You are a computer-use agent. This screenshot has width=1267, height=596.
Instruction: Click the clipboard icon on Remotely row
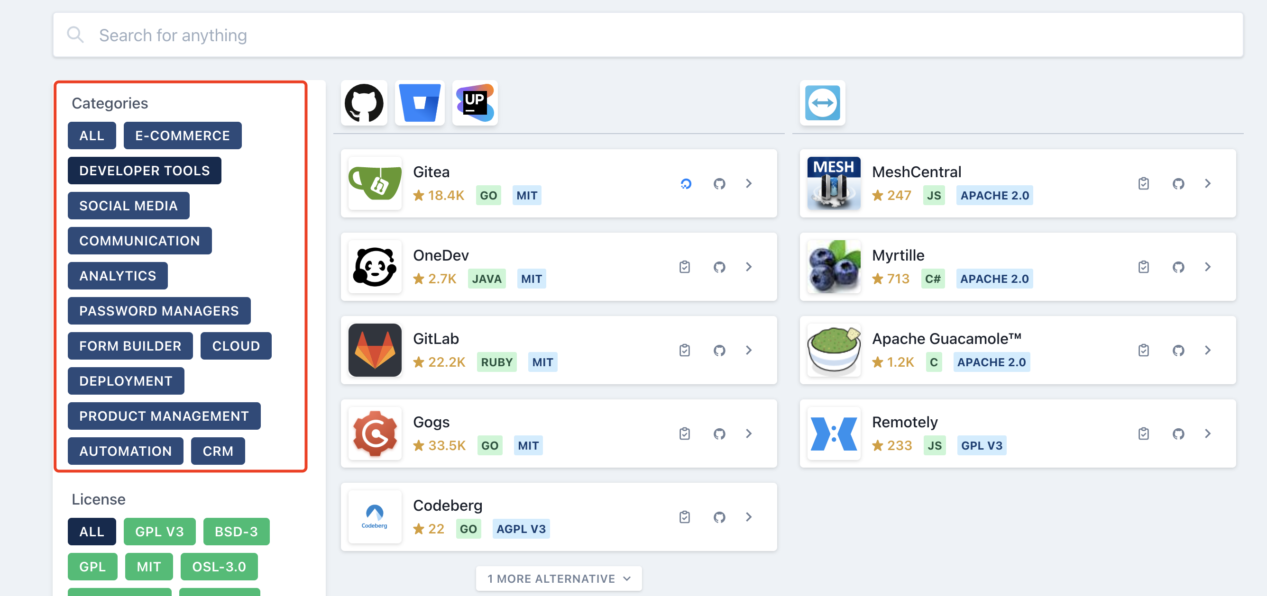click(1144, 434)
